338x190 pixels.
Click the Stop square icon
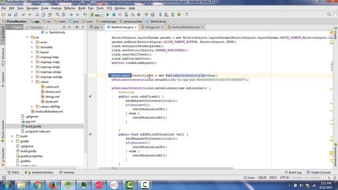[x=139, y=15]
